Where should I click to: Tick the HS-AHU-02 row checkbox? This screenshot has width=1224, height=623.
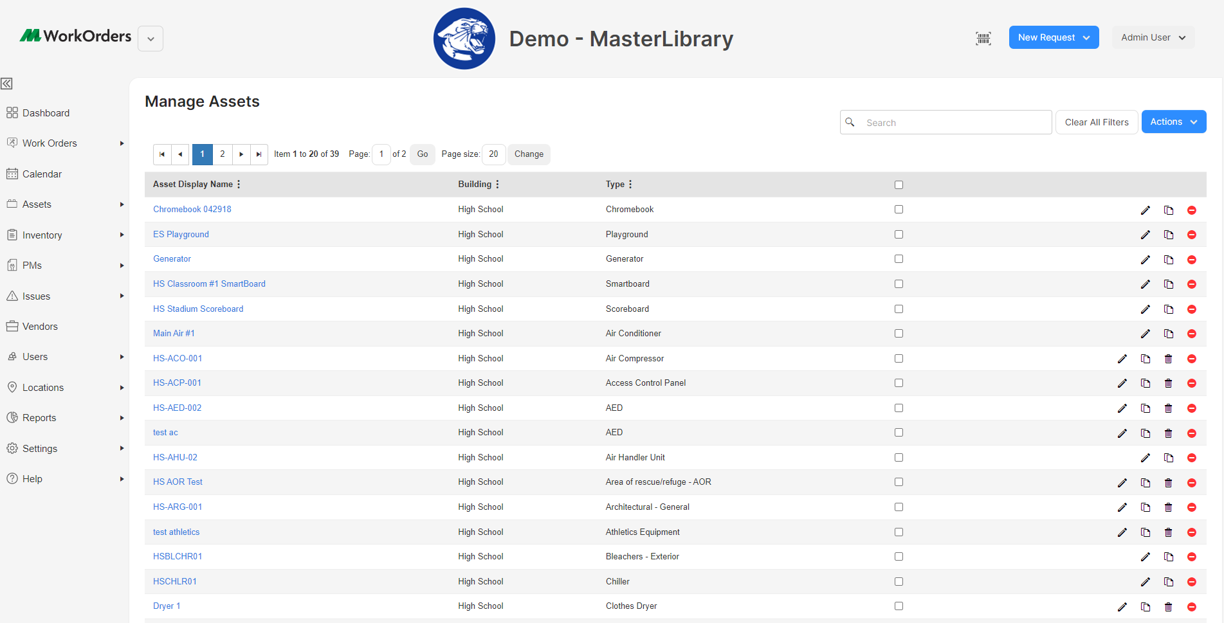(899, 458)
